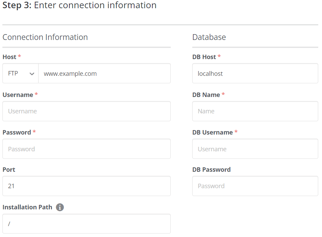Select the Port number field
322x237 pixels.
[x=86, y=186]
